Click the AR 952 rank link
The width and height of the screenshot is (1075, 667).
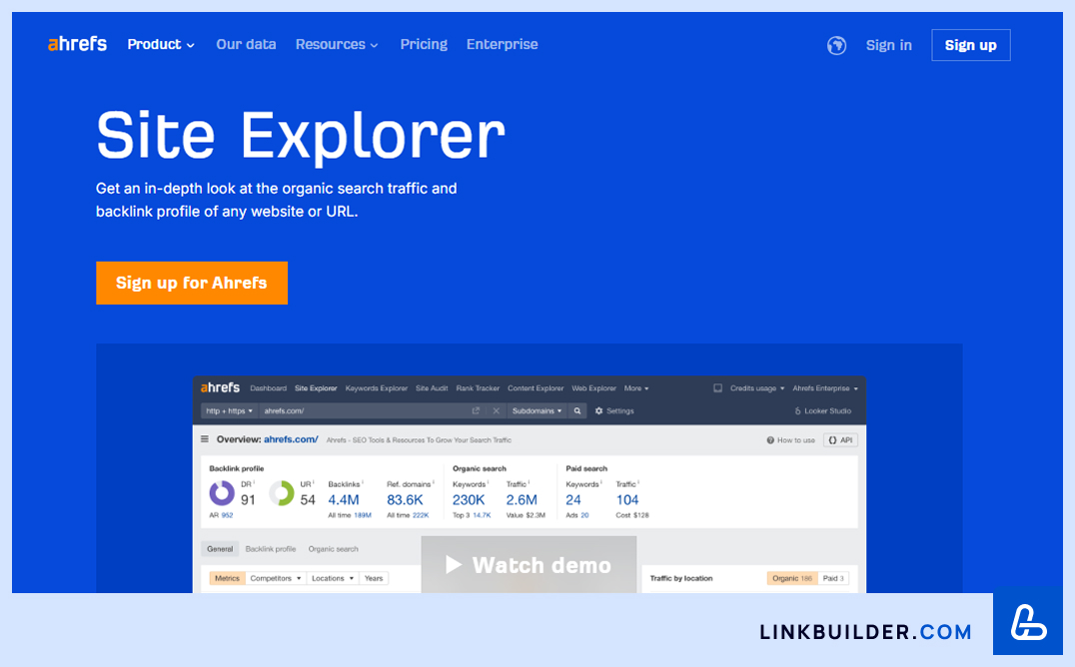(x=222, y=515)
